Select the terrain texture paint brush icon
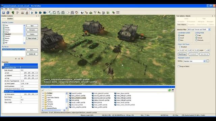 point(86,13)
